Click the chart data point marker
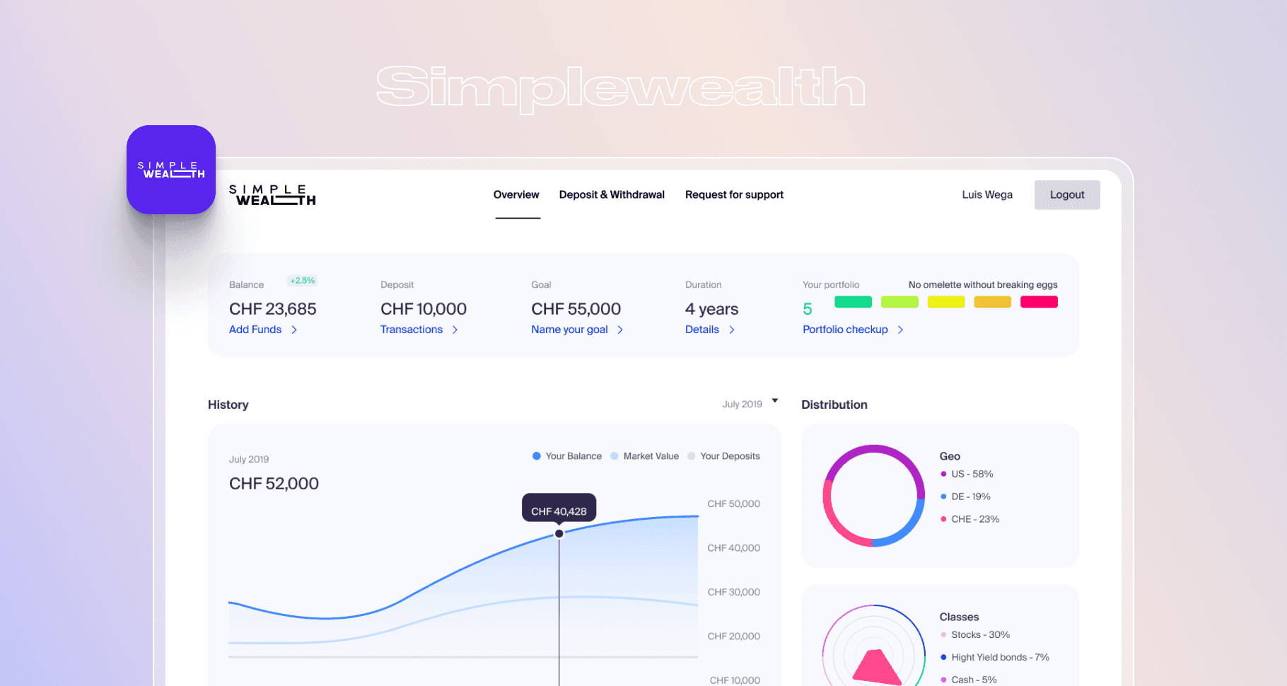This screenshot has height=686, width=1287. point(559,534)
